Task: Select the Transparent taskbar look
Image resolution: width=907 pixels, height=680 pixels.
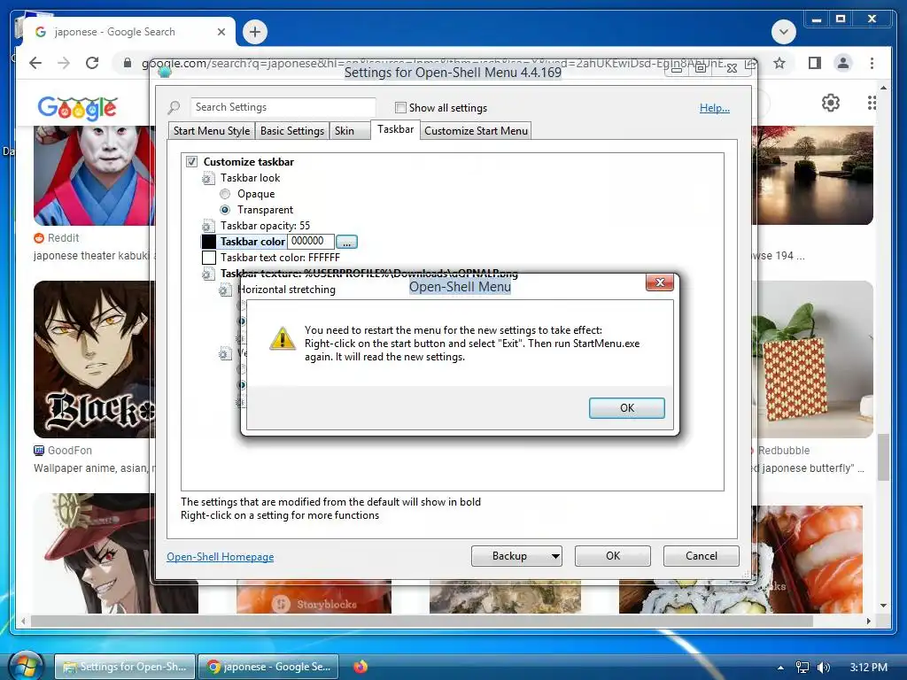Action: (225, 209)
